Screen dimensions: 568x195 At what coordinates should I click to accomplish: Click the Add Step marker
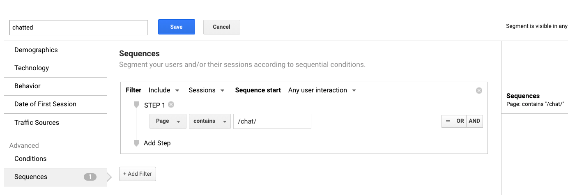click(x=136, y=143)
